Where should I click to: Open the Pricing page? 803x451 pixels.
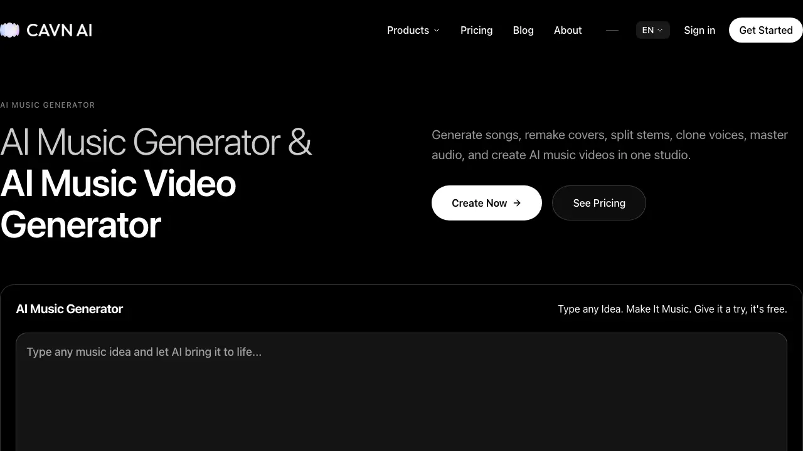coord(476,30)
